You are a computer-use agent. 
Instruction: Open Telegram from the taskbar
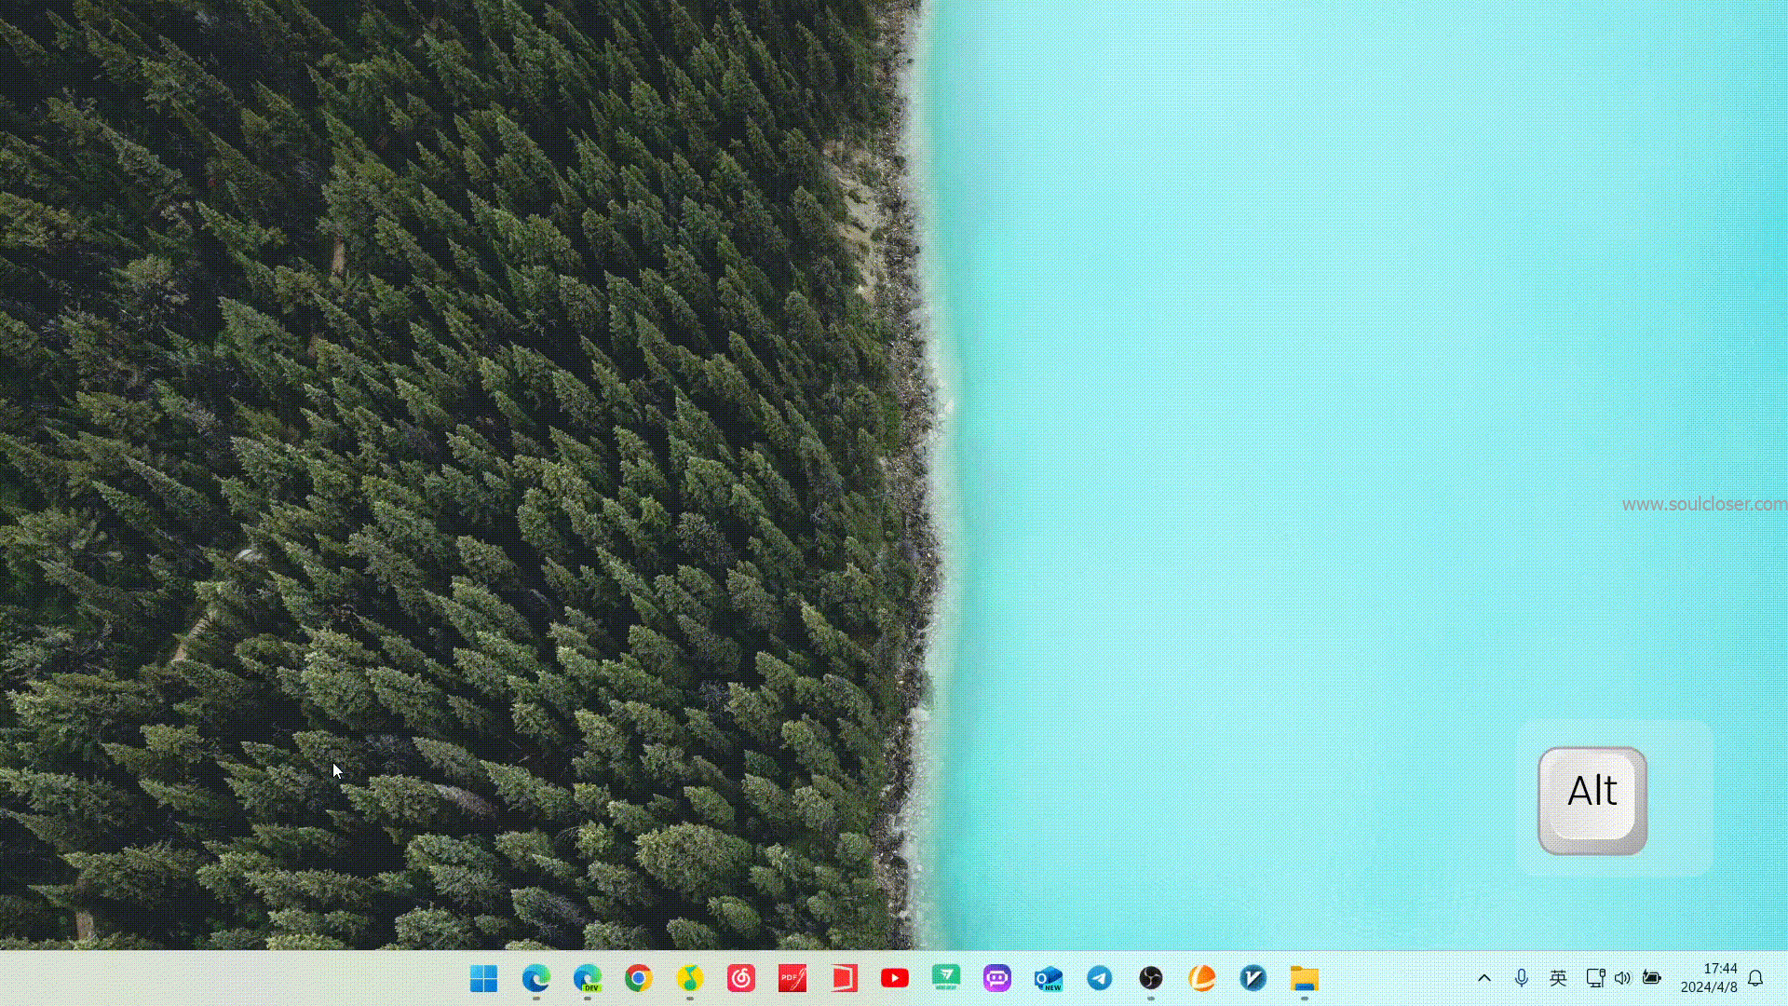[1099, 978]
